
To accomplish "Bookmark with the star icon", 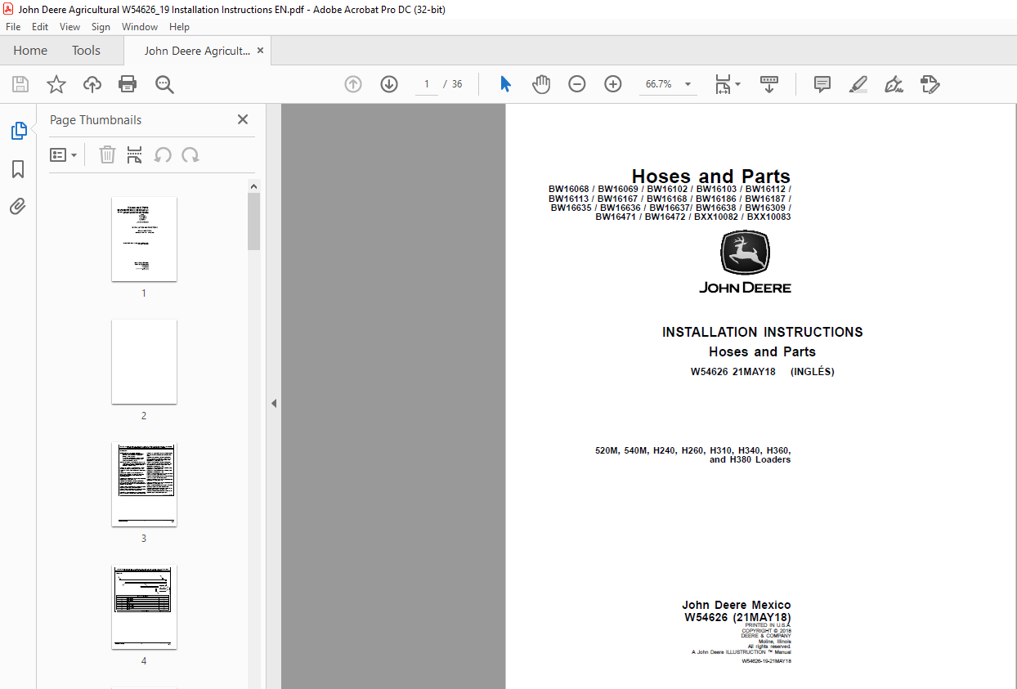I will (x=56, y=84).
